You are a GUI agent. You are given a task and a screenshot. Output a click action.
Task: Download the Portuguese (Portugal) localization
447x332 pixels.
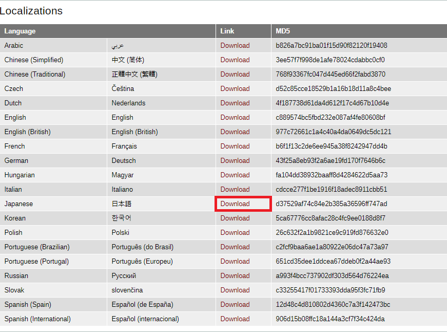[235, 261]
